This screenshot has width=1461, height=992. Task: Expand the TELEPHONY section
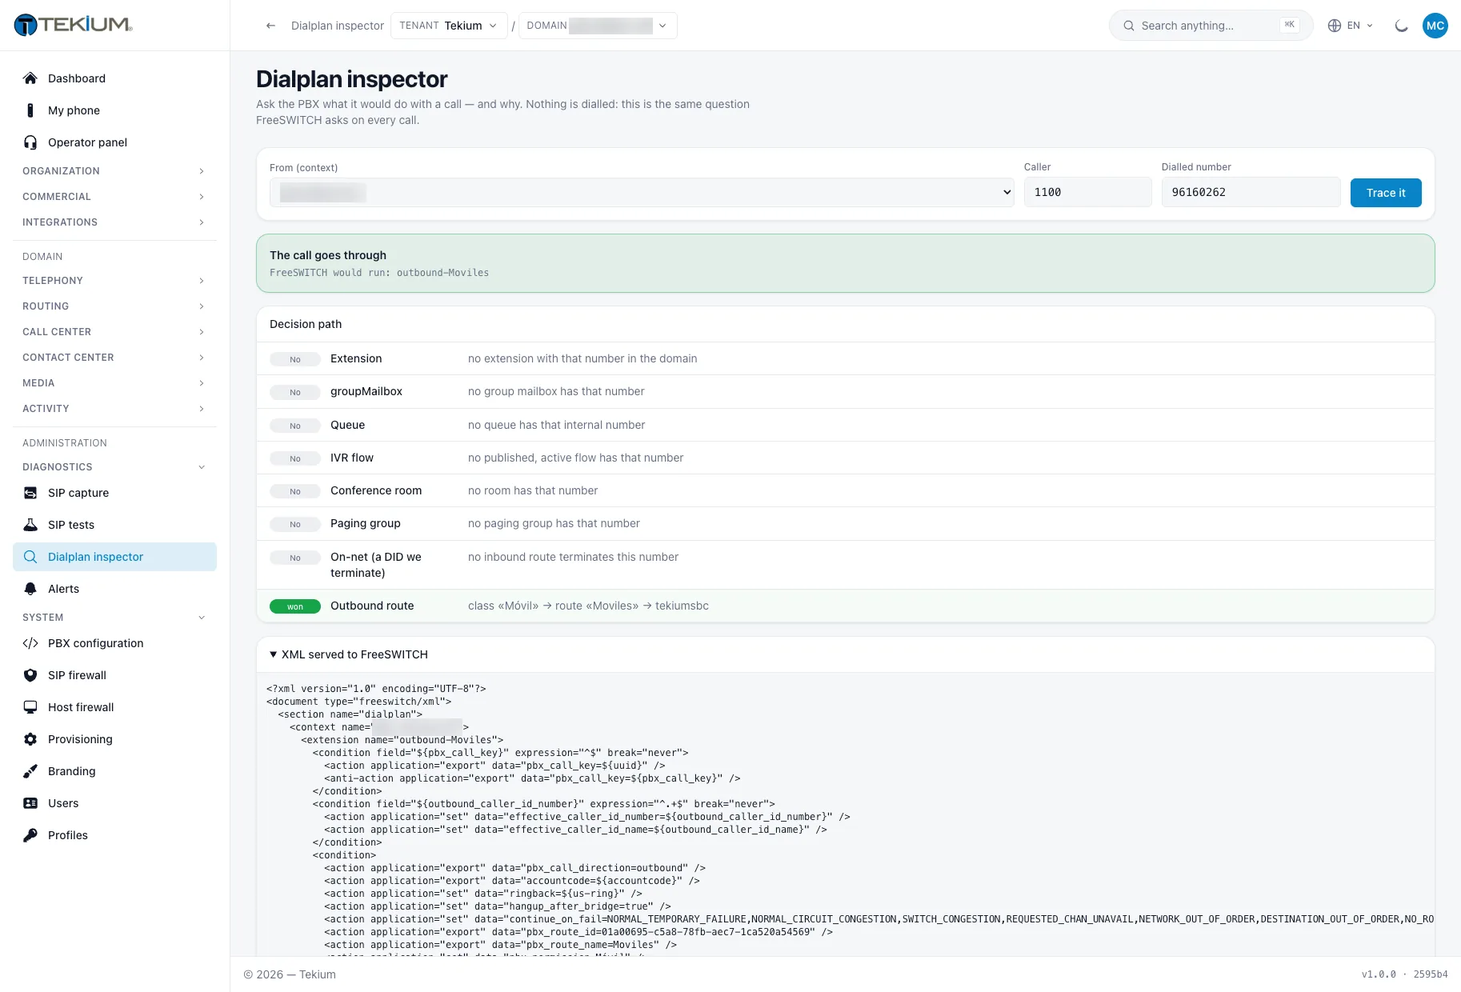(114, 281)
